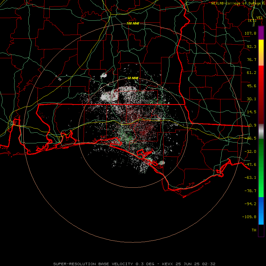The height and width of the screenshot is (266, 266).
Task: Pick the black TH segment of the color bar
Action: click(x=261, y=230)
